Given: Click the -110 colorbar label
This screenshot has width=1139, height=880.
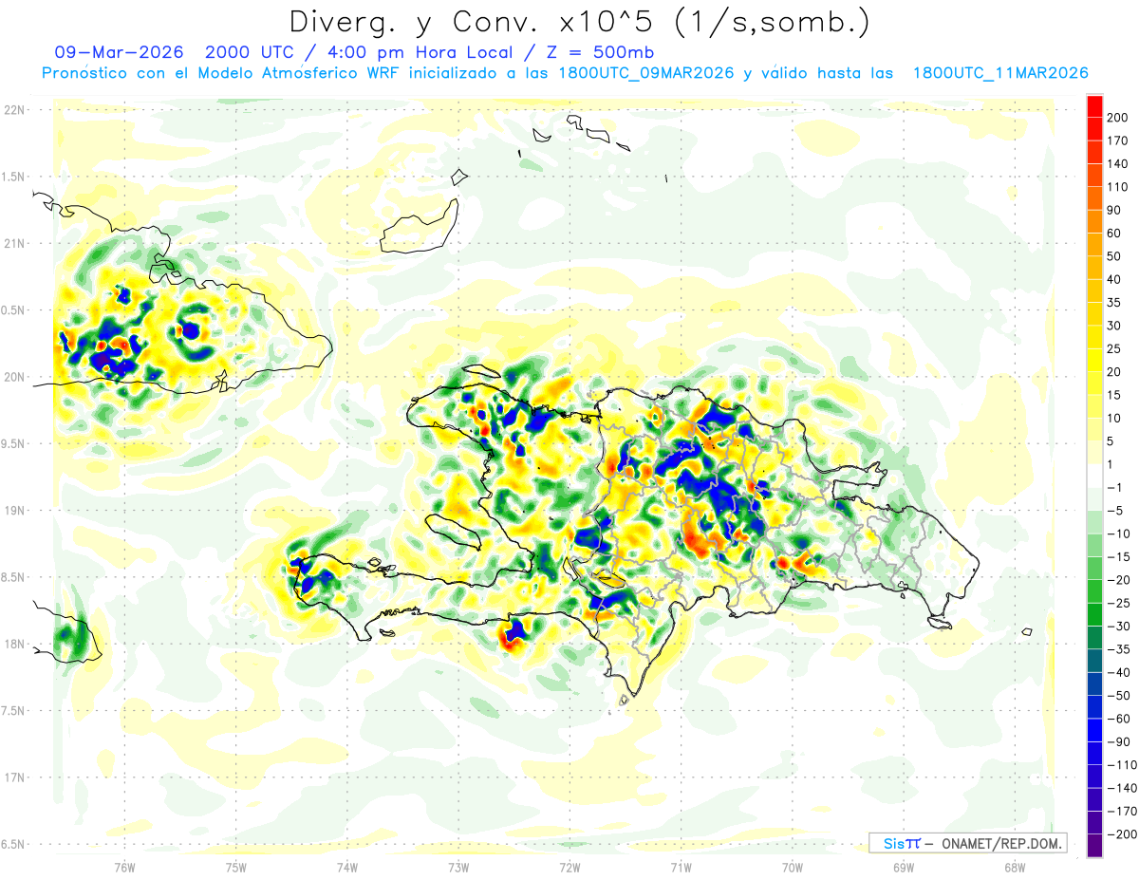Looking at the screenshot, I should point(1122,765).
